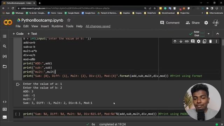Screen dimensions: 224x126
Task: Add a comment to the cell
Action: (x=192, y=41)
